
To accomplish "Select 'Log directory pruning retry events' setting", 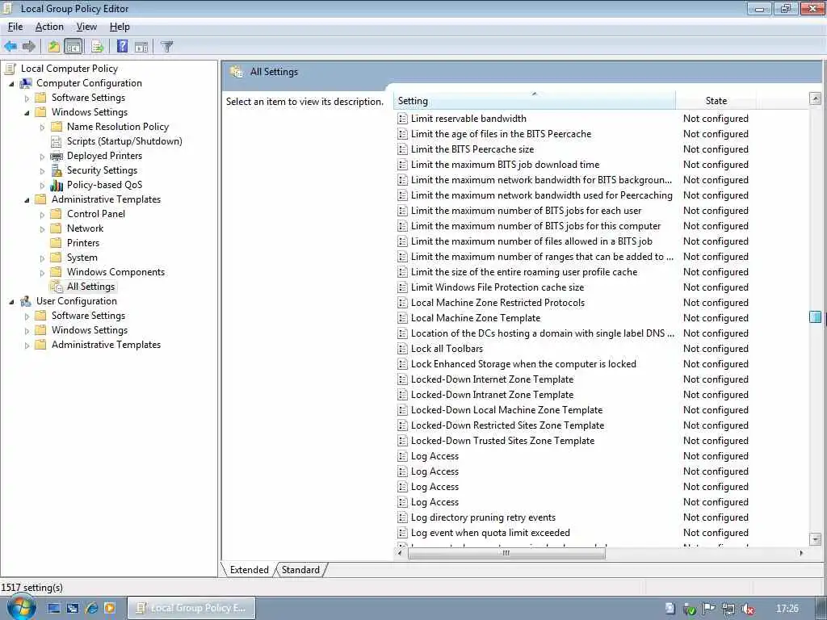I will [x=483, y=517].
